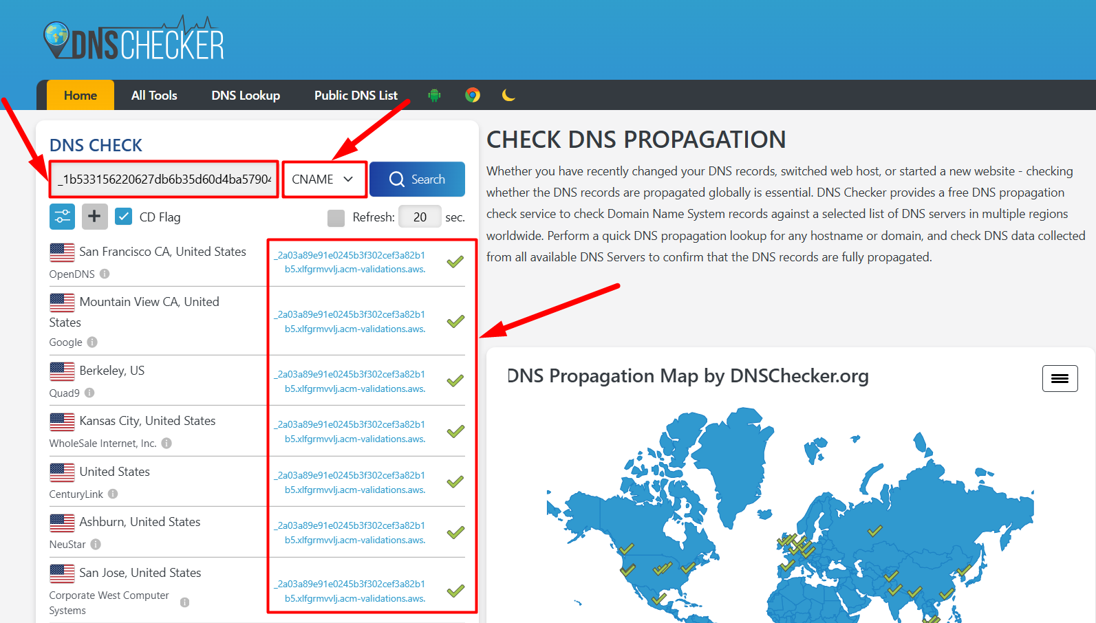Open the San Jose CNAME result link
This screenshot has width=1096, height=623.
pyautogui.click(x=350, y=591)
